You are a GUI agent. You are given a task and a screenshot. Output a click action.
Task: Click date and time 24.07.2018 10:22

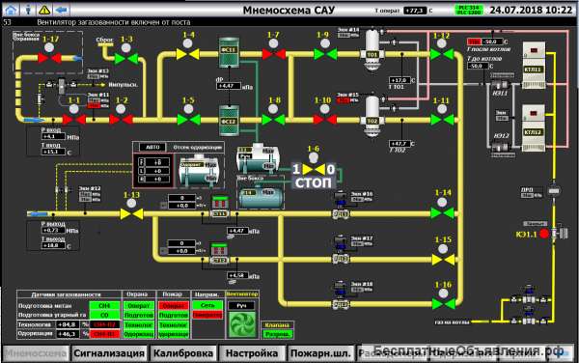[531, 10]
